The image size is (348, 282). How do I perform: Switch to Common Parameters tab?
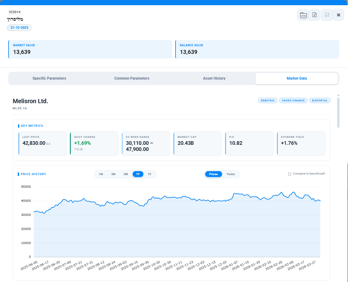[x=132, y=78]
